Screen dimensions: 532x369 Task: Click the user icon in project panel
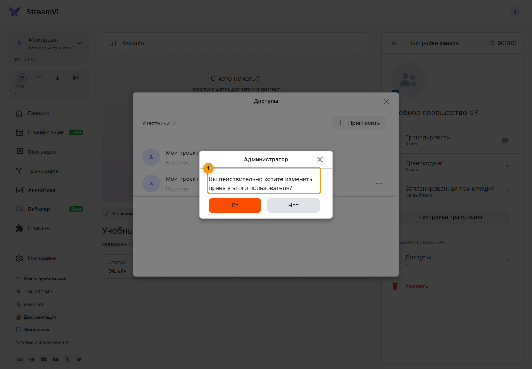pyautogui.click(x=58, y=78)
